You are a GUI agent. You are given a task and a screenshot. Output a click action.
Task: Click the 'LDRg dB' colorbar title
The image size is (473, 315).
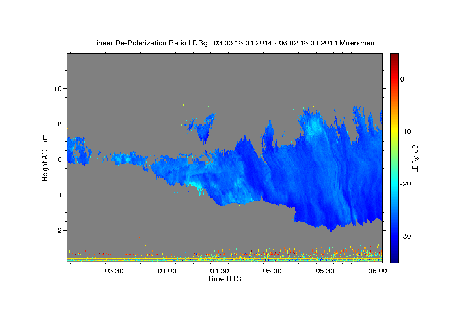click(x=415, y=158)
